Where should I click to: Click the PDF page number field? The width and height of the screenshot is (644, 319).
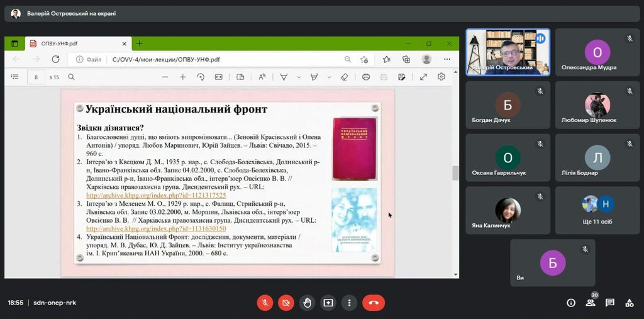pos(36,77)
